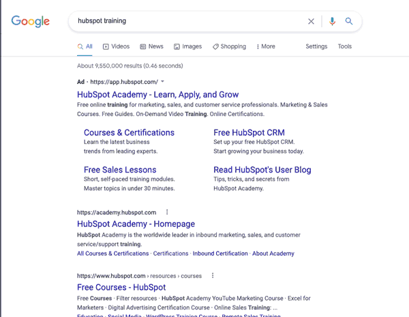The image size is (409, 317).
Task: Click into the search input field
Action: point(184,21)
